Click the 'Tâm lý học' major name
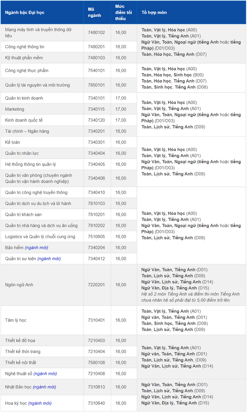The height and width of the screenshot is (412, 247). [x=16, y=320]
